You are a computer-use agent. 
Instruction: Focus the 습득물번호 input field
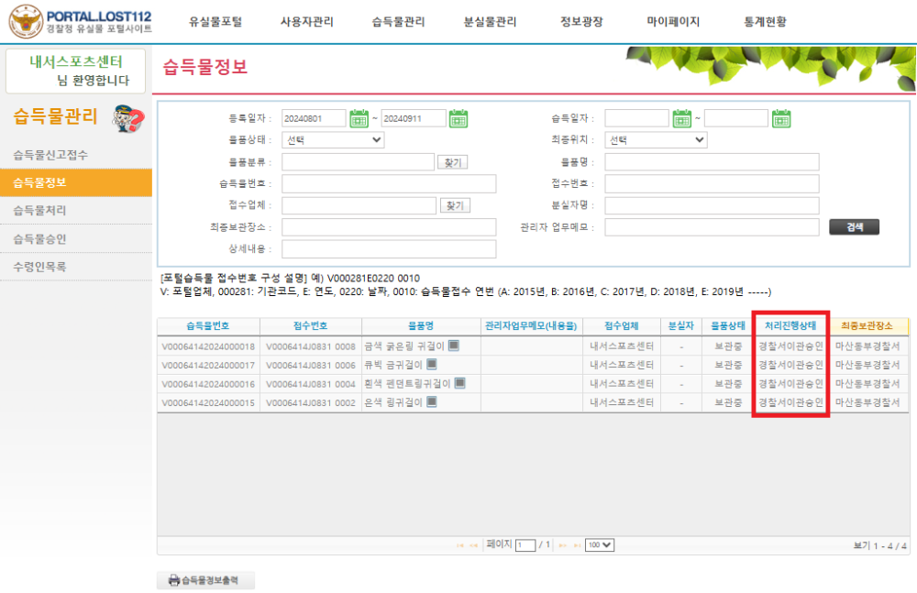389,183
